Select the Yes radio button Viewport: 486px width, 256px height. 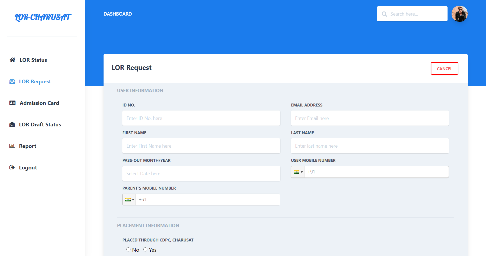[146, 250]
